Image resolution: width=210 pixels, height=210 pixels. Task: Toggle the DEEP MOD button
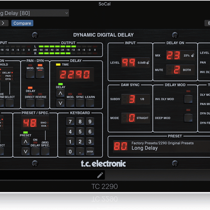point(188,118)
